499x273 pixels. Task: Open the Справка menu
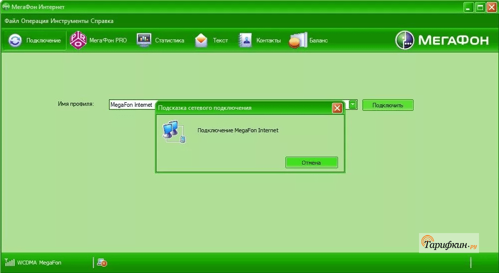pyautogui.click(x=102, y=21)
